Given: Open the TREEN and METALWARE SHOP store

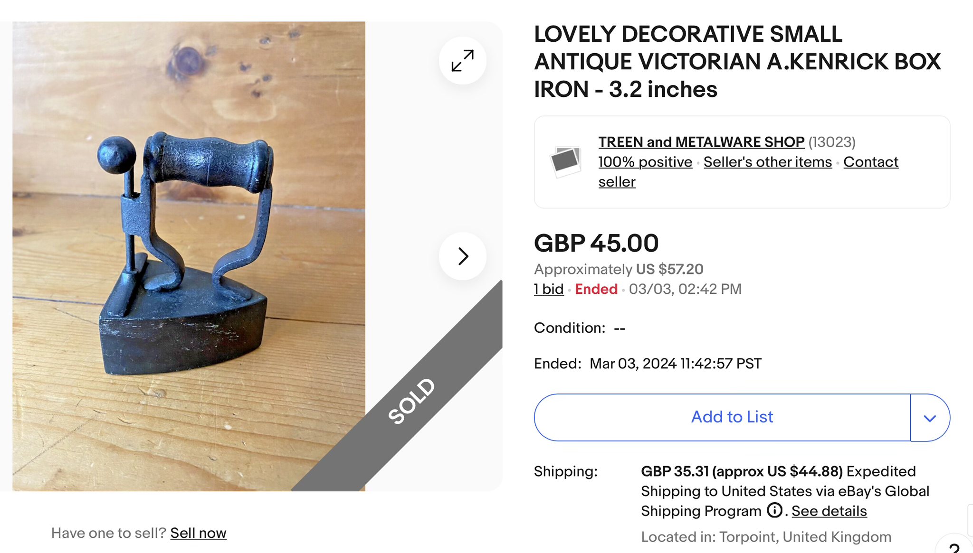Looking at the screenshot, I should (701, 142).
